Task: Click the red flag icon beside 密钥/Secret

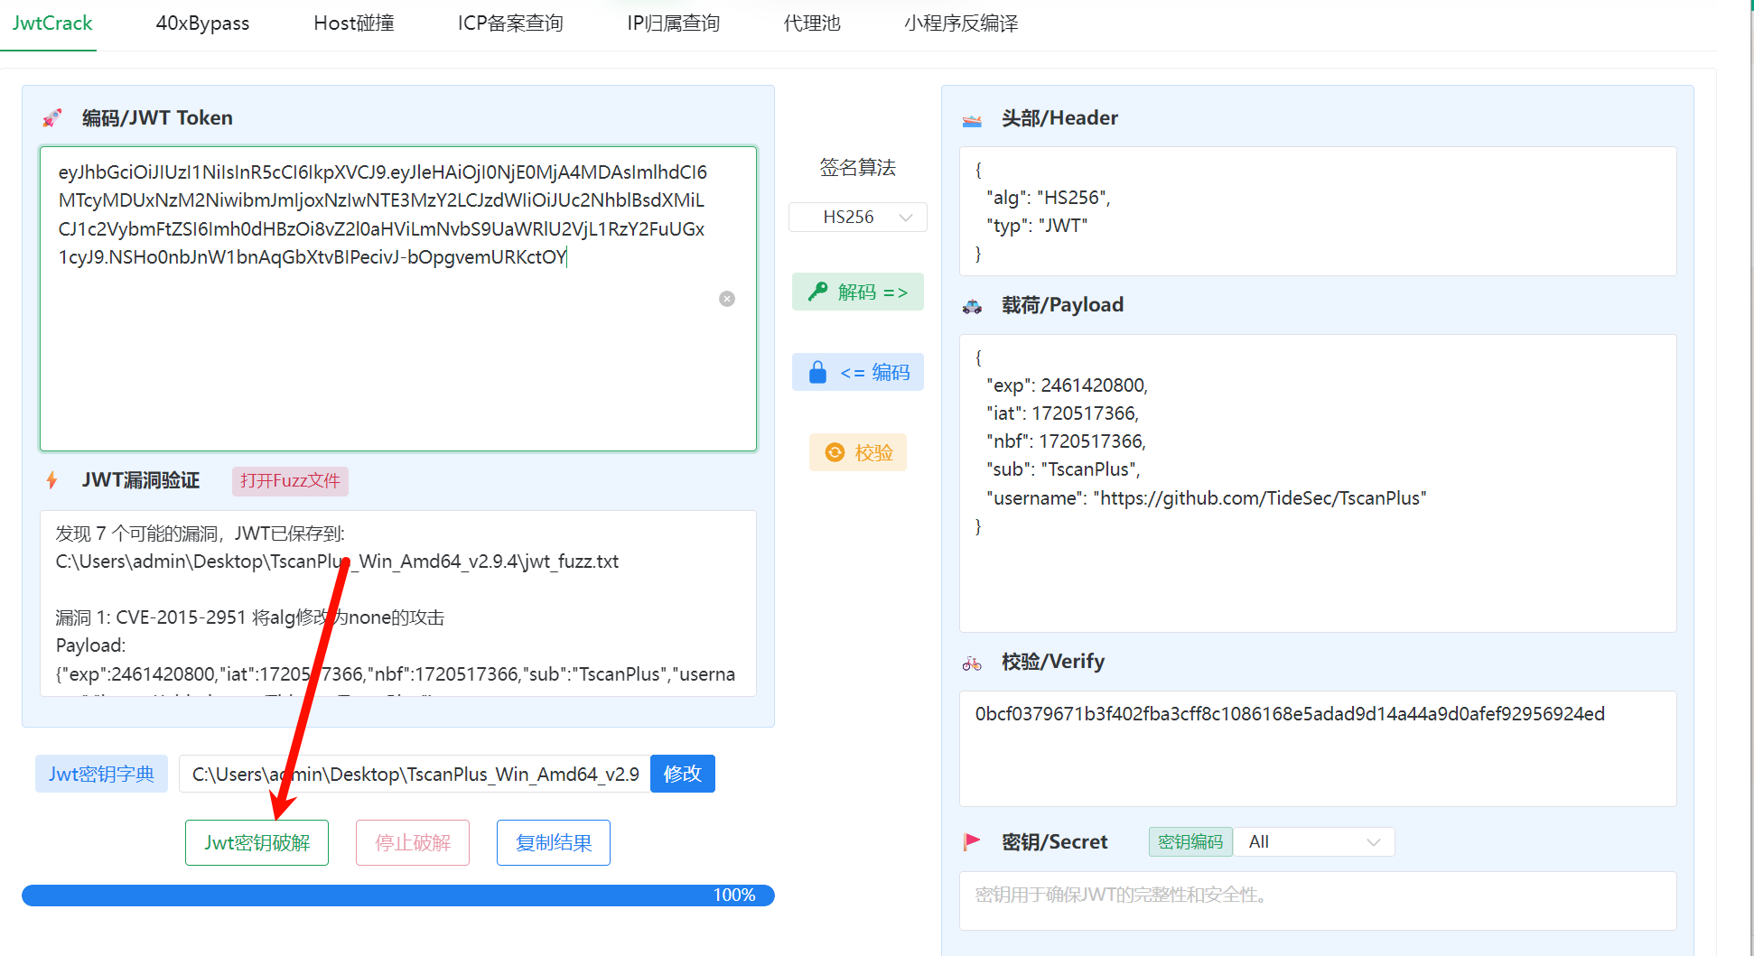Action: click(x=972, y=842)
